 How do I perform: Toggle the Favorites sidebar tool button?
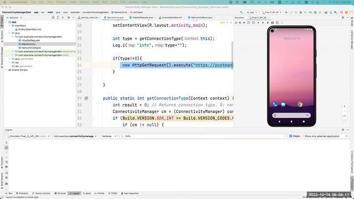point(2,163)
